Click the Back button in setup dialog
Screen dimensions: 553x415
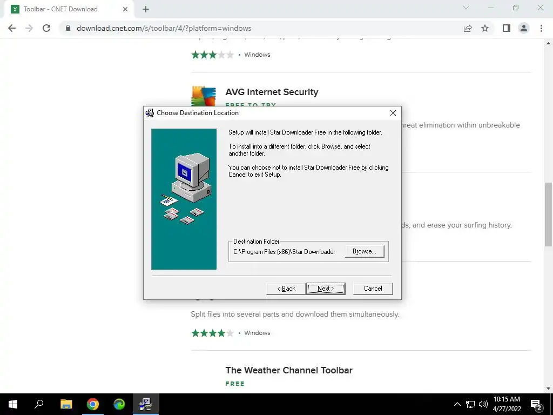286,289
